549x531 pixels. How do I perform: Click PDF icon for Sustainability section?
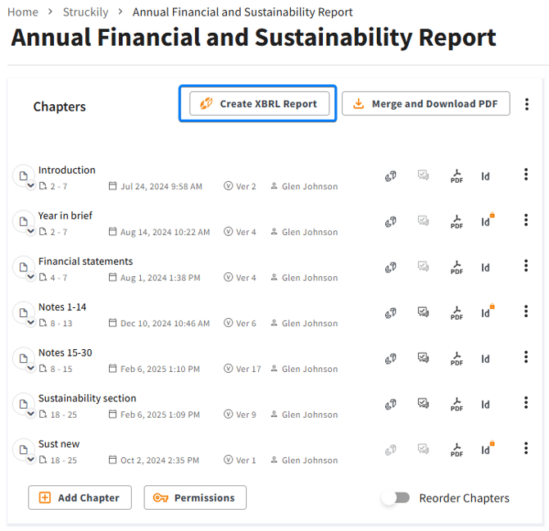(456, 404)
